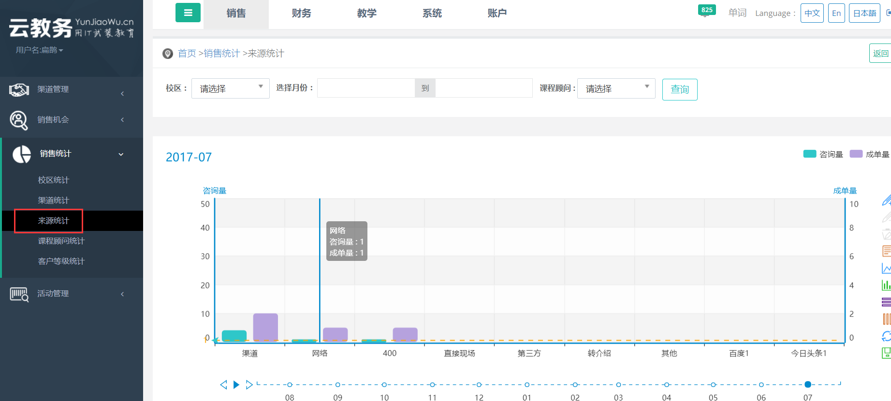Switch language to 中文
The image size is (891, 401).
tap(812, 13)
